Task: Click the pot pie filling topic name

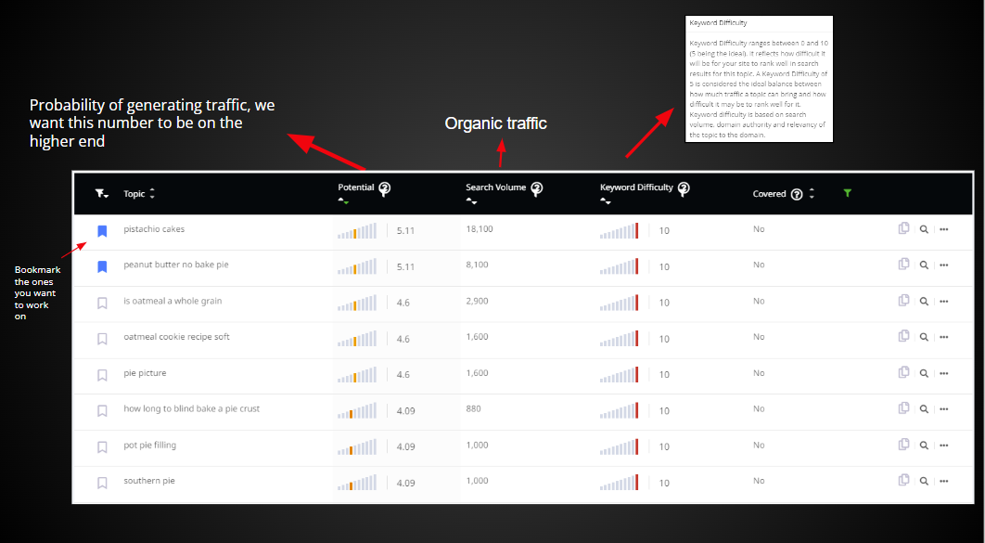Action: 149,445
